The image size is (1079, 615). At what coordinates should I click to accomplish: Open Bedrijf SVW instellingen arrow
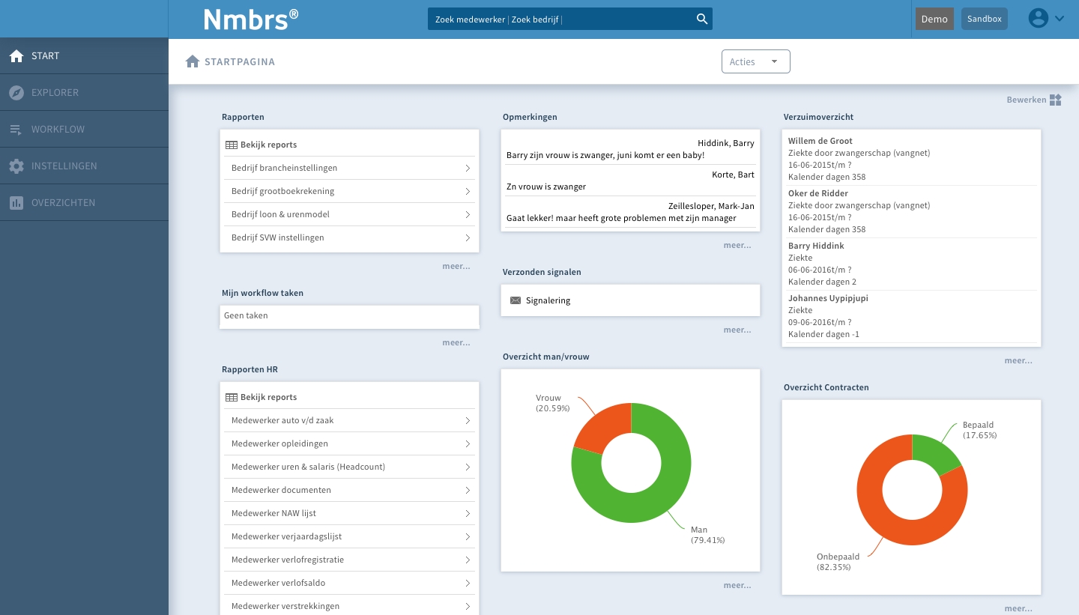pyautogui.click(x=468, y=238)
